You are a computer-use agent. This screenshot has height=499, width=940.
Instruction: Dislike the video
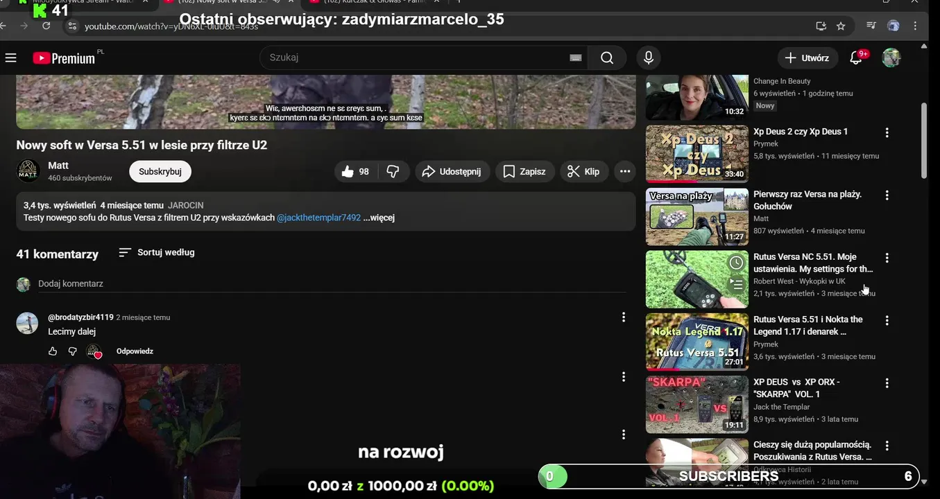393,171
